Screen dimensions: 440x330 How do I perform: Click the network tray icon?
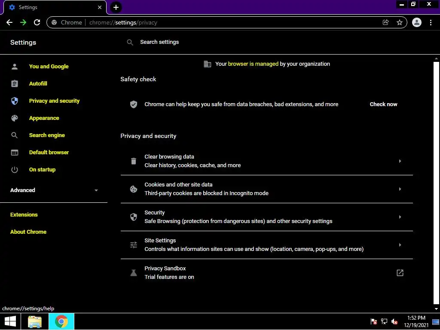(x=384, y=321)
